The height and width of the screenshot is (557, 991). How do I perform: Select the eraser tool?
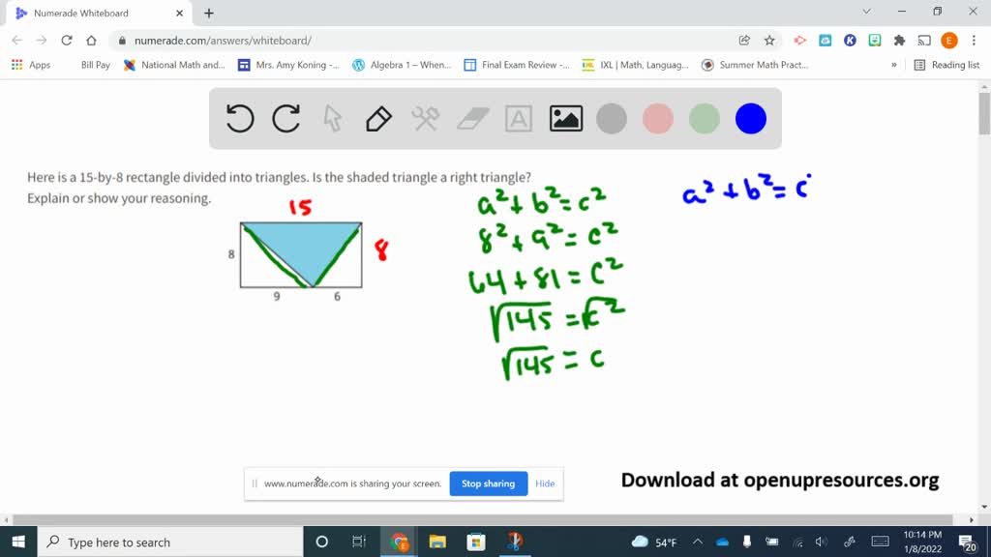tap(470, 118)
